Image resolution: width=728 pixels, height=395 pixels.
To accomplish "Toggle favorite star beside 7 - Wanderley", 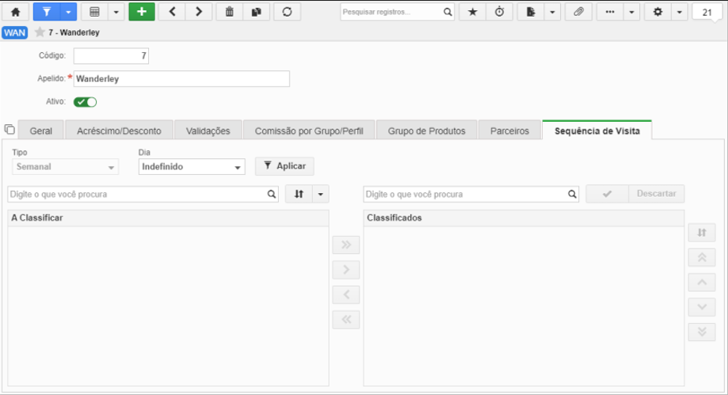I will point(40,32).
